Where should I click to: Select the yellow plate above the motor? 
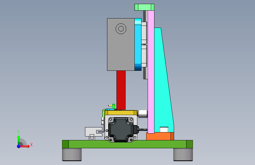point(121,113)
